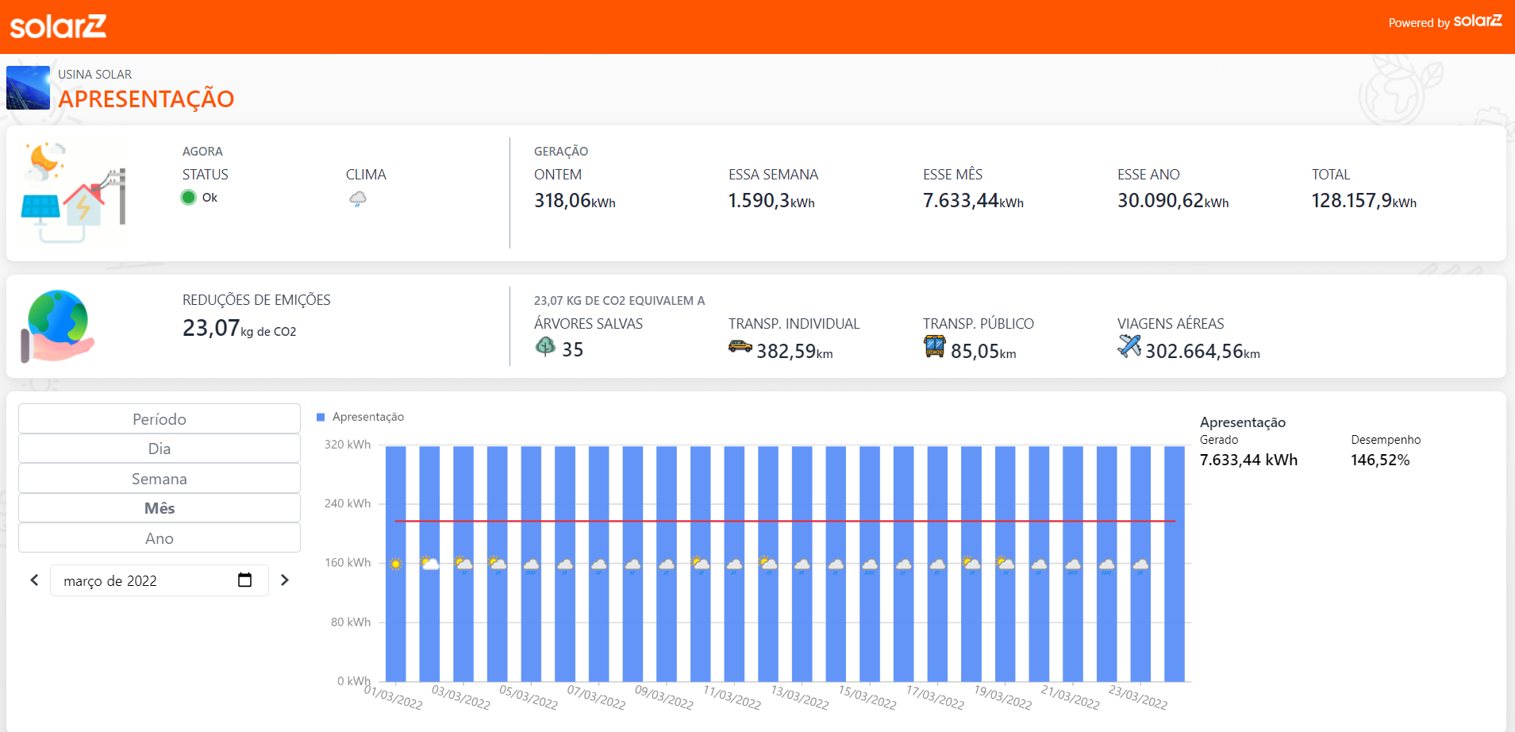Click the Powered by SolarZ link

(x=1444, y=22)
